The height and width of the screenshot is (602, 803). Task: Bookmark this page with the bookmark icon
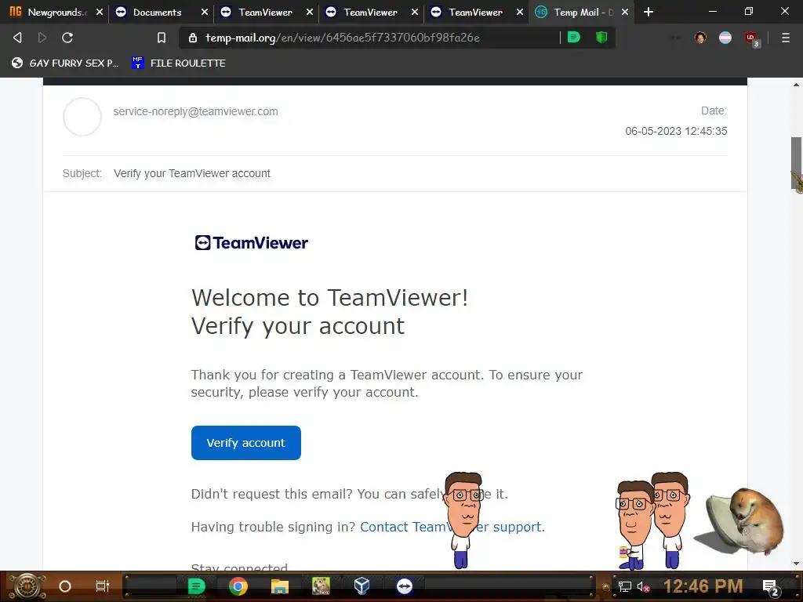pyautogui.click(x=162, y=38)
